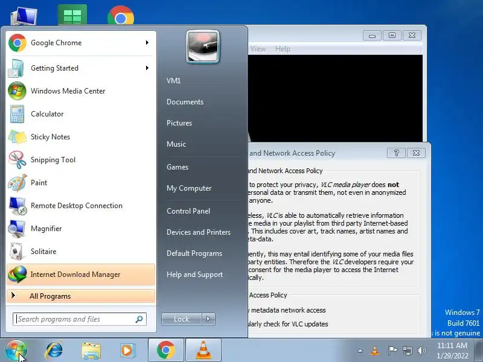Open Default Programs

tap(194, 253)
